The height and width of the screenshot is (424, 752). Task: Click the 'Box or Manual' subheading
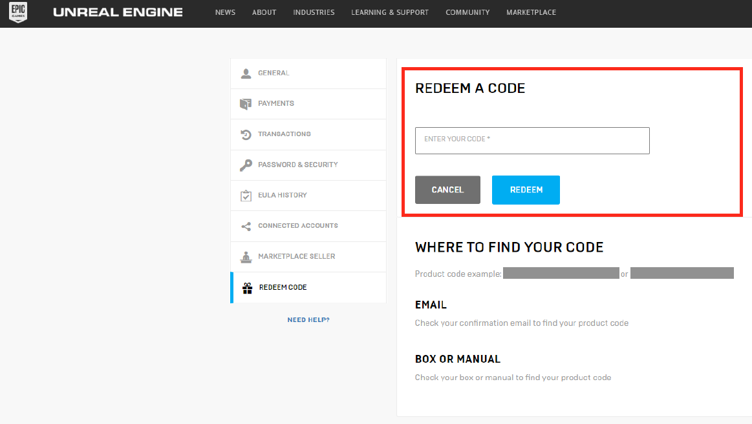point(458,359)
